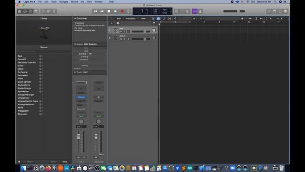Click Inst 1 channel strip volume fader
Viewport: 305px width, 172px height.
click(x=78, y=137)
